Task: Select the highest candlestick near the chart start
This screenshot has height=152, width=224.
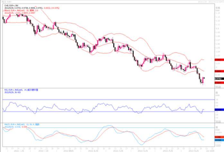Action: pyautogui.click(x=18, y=14)
